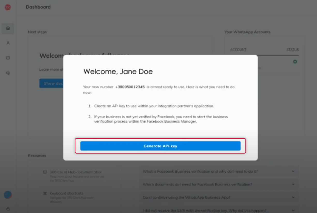This screenshot has width=317, height=213.
Task: Click the ACCOUNT column header
Action: click(x=238, y=50)
